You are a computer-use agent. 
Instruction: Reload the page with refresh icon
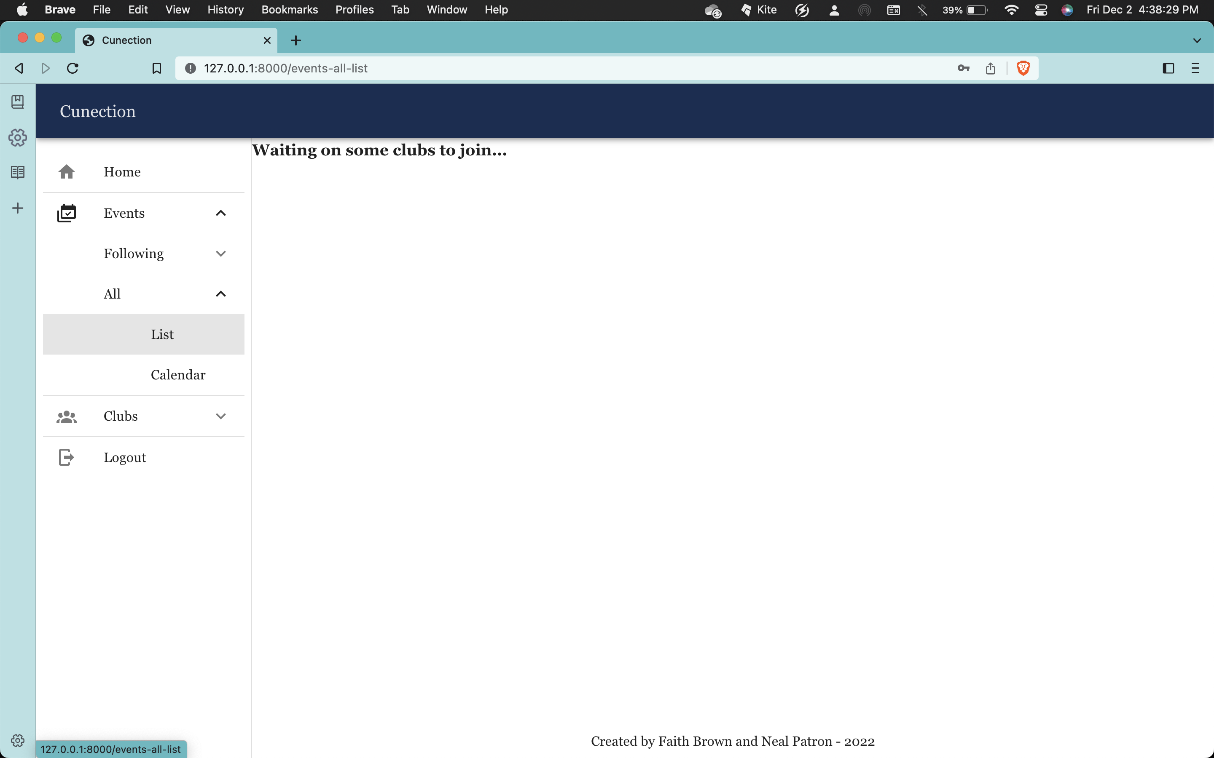click(73, 68)
